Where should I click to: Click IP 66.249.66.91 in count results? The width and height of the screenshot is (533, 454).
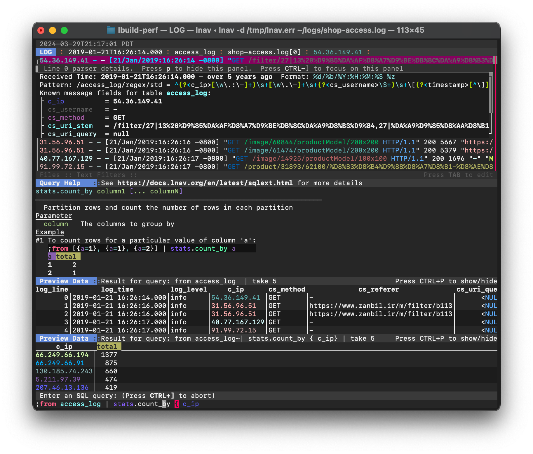pos(60,363)
